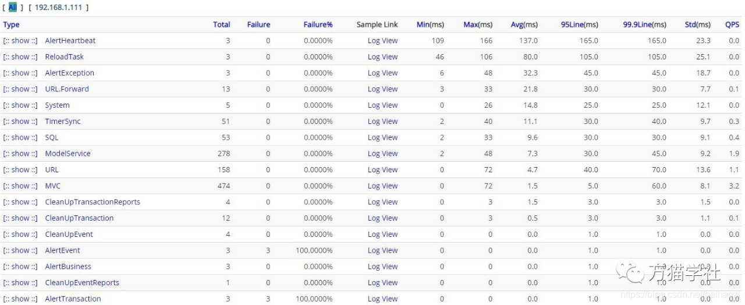Screen dimensions: 745x305
Task: Open Log View for AlertEvent
Action: pos(382,251)
